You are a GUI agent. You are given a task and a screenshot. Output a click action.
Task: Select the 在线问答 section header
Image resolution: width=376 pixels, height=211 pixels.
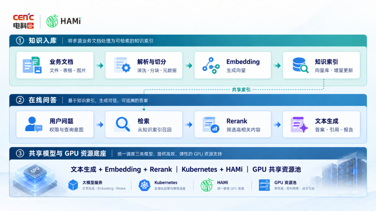tap(43, 100)
